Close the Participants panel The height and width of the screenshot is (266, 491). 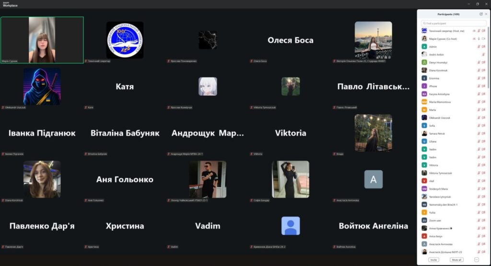486,14
